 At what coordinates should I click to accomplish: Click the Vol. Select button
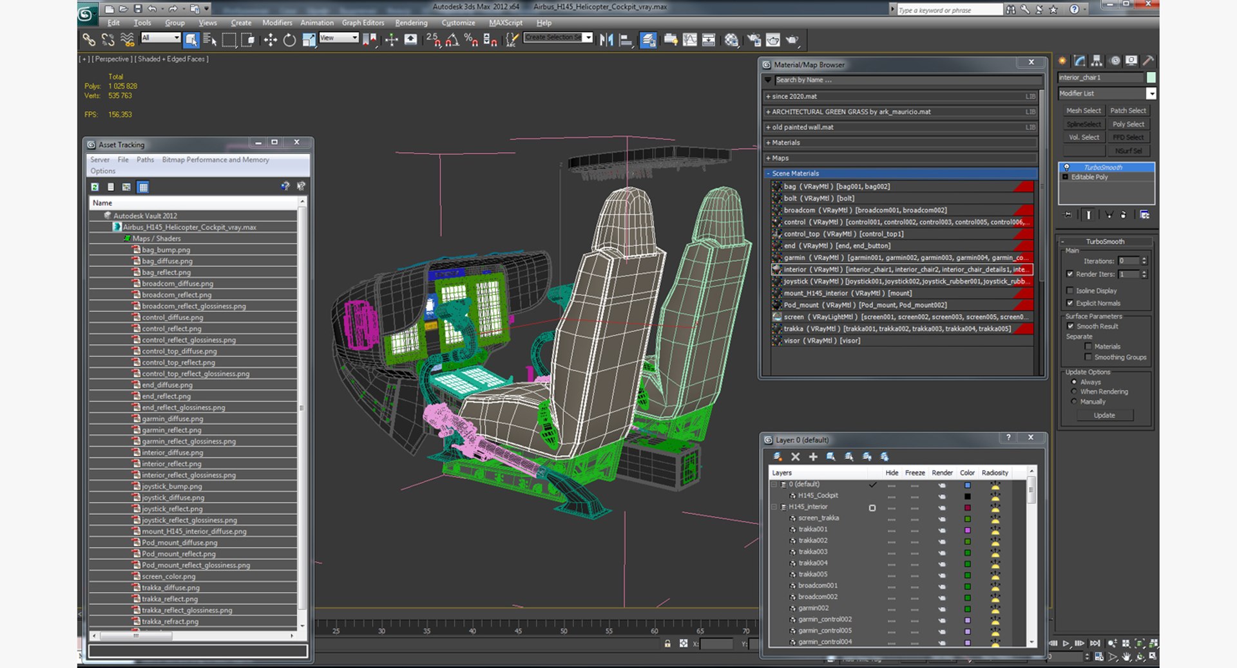click(1083, 137)
